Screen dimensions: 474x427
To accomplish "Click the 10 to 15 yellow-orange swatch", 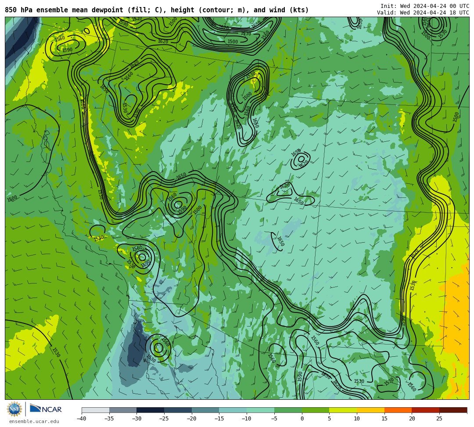I will click(370, 410).
